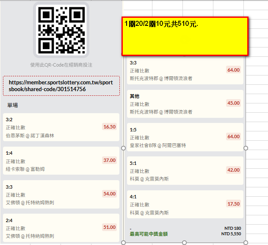The width and height of the screenshot is (268, 245).
Task: Click the 皇家社會B隊 @ 阿爾巴塞特 bet card
Action: coord(185,137)
